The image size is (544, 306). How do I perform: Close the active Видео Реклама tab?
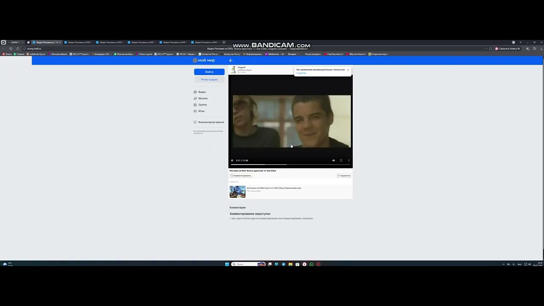pos(59,42)
